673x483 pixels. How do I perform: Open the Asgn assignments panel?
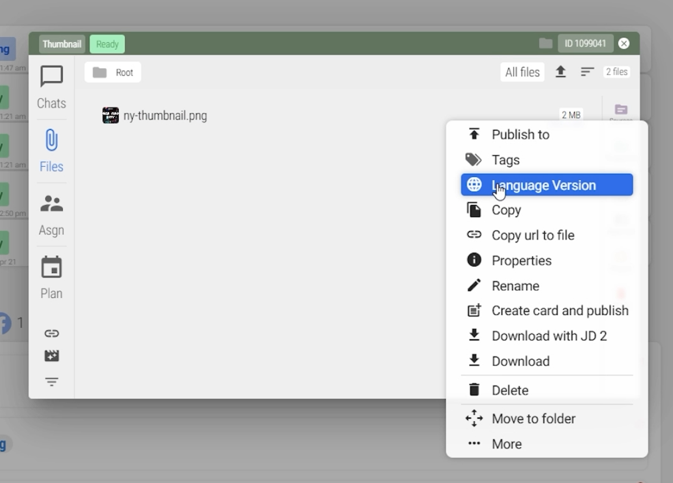51,214
